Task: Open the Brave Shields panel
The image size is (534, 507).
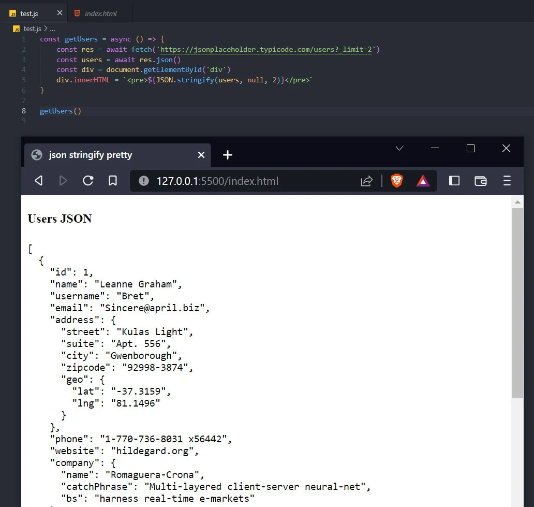Action: click(x=396, y=181)
